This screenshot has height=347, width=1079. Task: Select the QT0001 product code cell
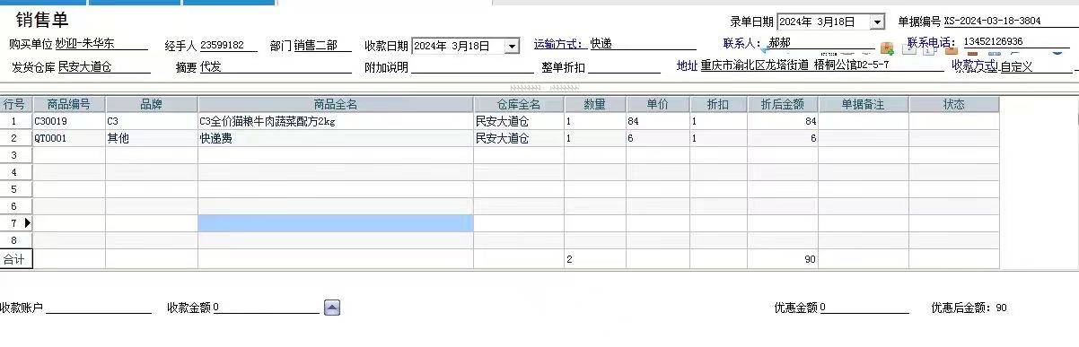pos(69,138)
